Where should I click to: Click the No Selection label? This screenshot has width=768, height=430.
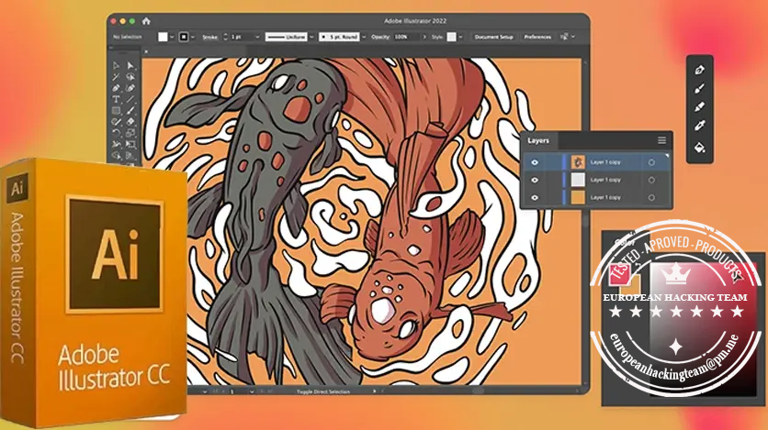(128, 38)
